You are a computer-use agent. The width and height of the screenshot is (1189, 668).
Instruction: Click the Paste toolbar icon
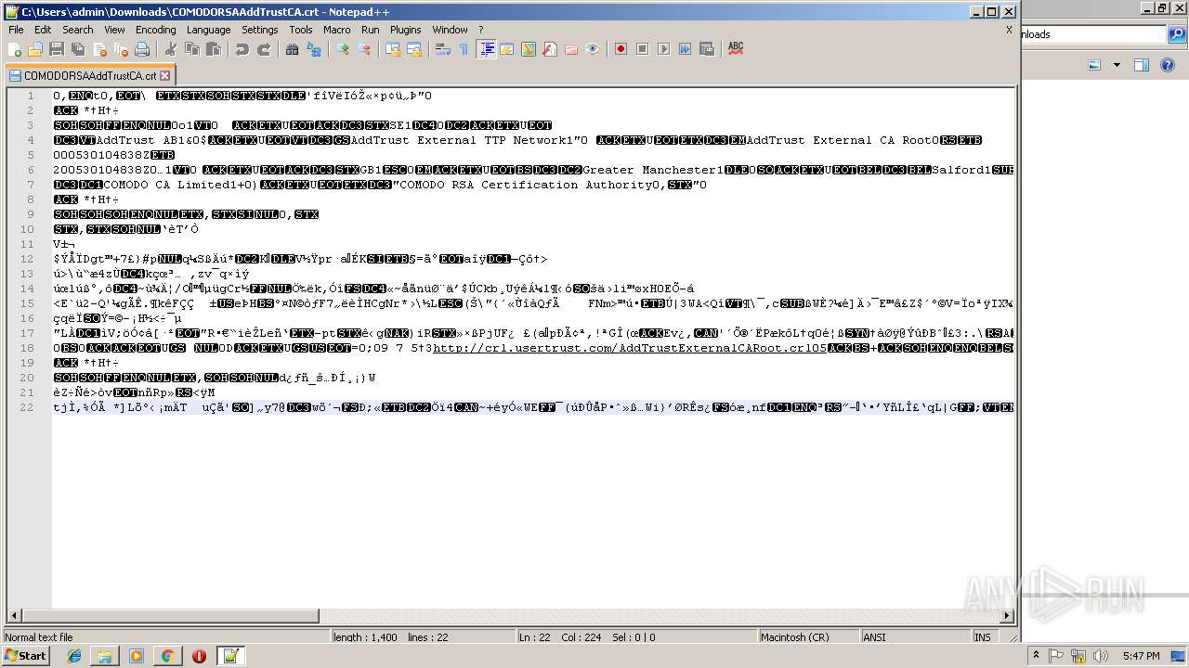[214, 49]
